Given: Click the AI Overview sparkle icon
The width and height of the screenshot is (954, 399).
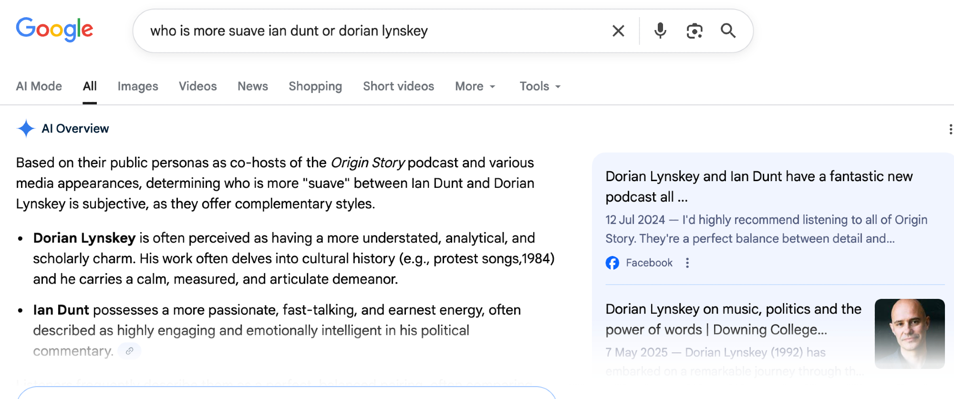Looking at the screenshot, I should point(26,129).
